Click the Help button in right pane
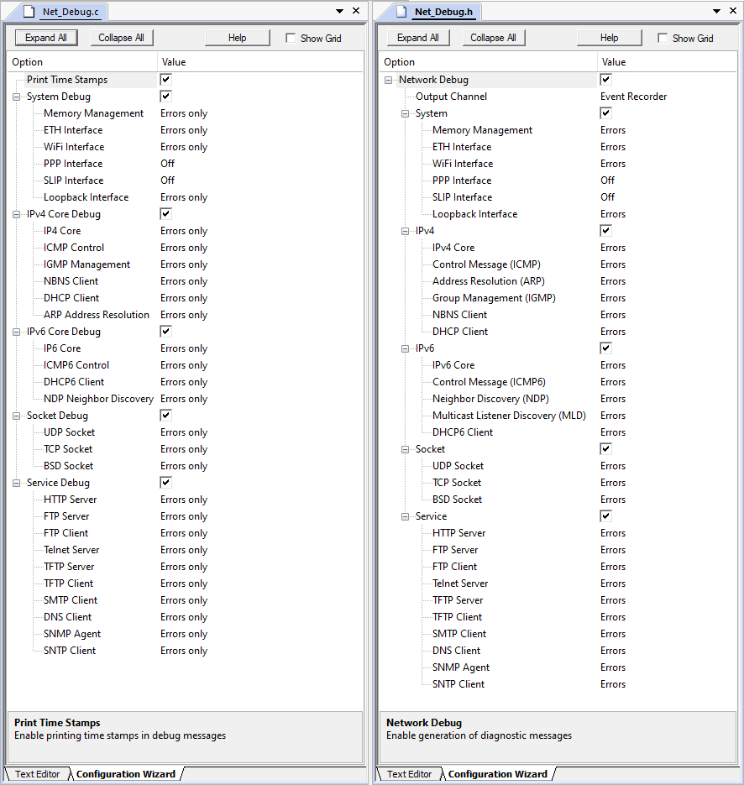 coord(609,38)
